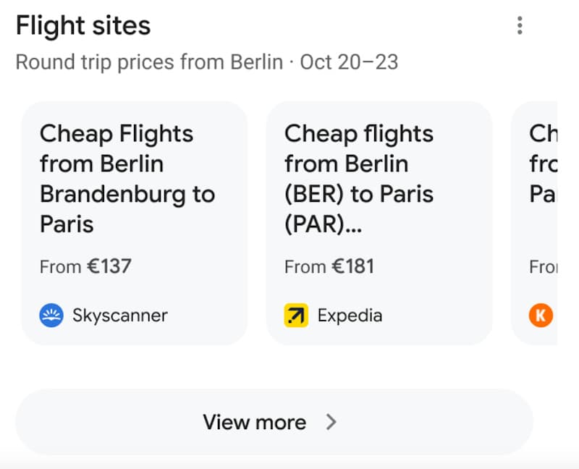Click the orange Kayak K icon
Viewport: 579px width, 469px height.
[x=541, y=315]
